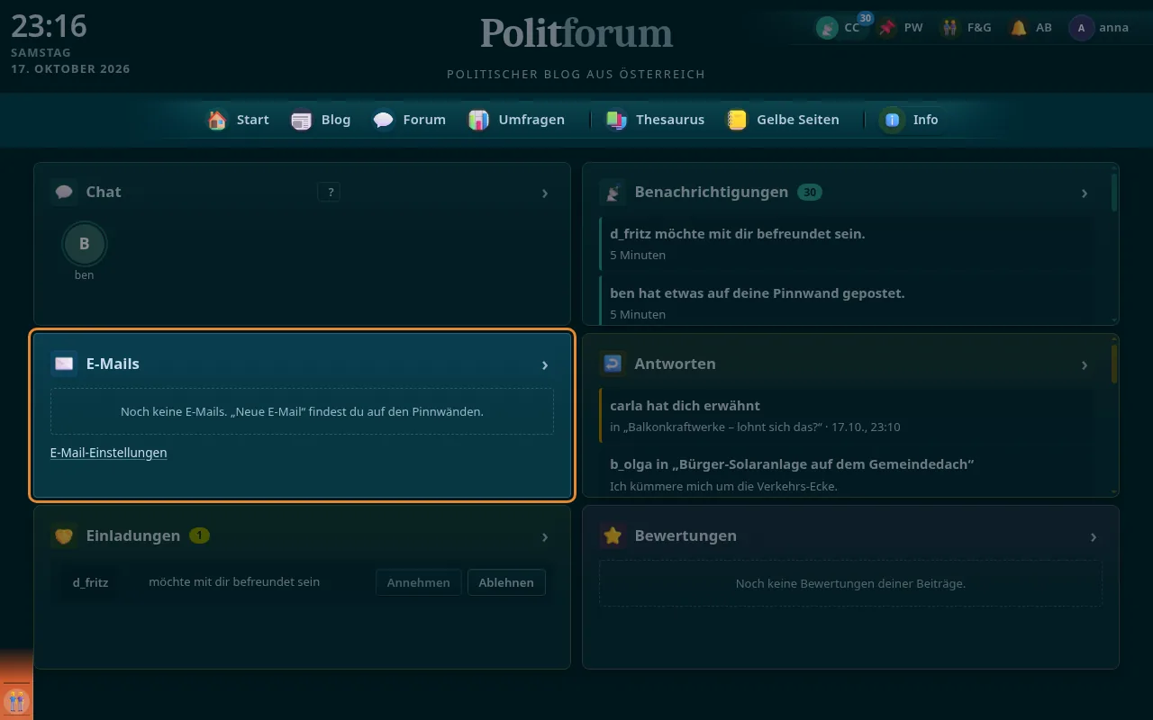Open chat with ben avatar
The height and width of the screenshot is (720, 1153).
85,243
